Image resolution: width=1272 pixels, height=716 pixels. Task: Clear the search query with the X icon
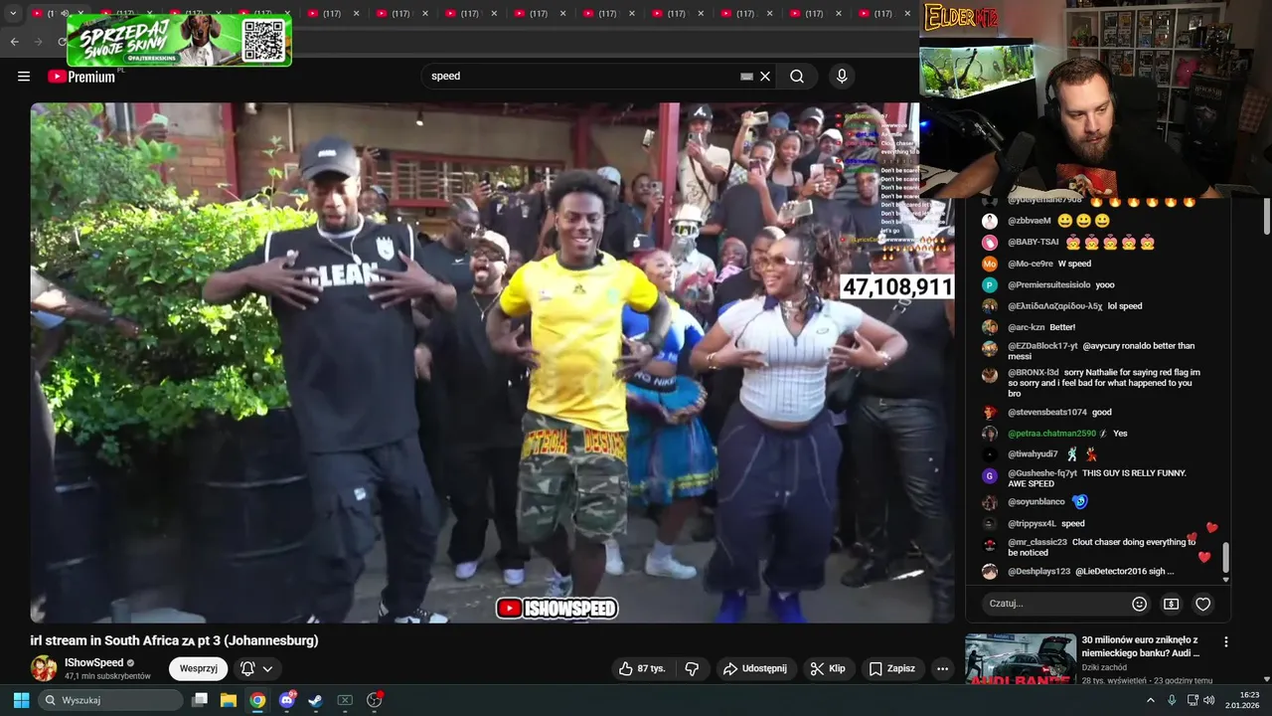pos(765,77)
